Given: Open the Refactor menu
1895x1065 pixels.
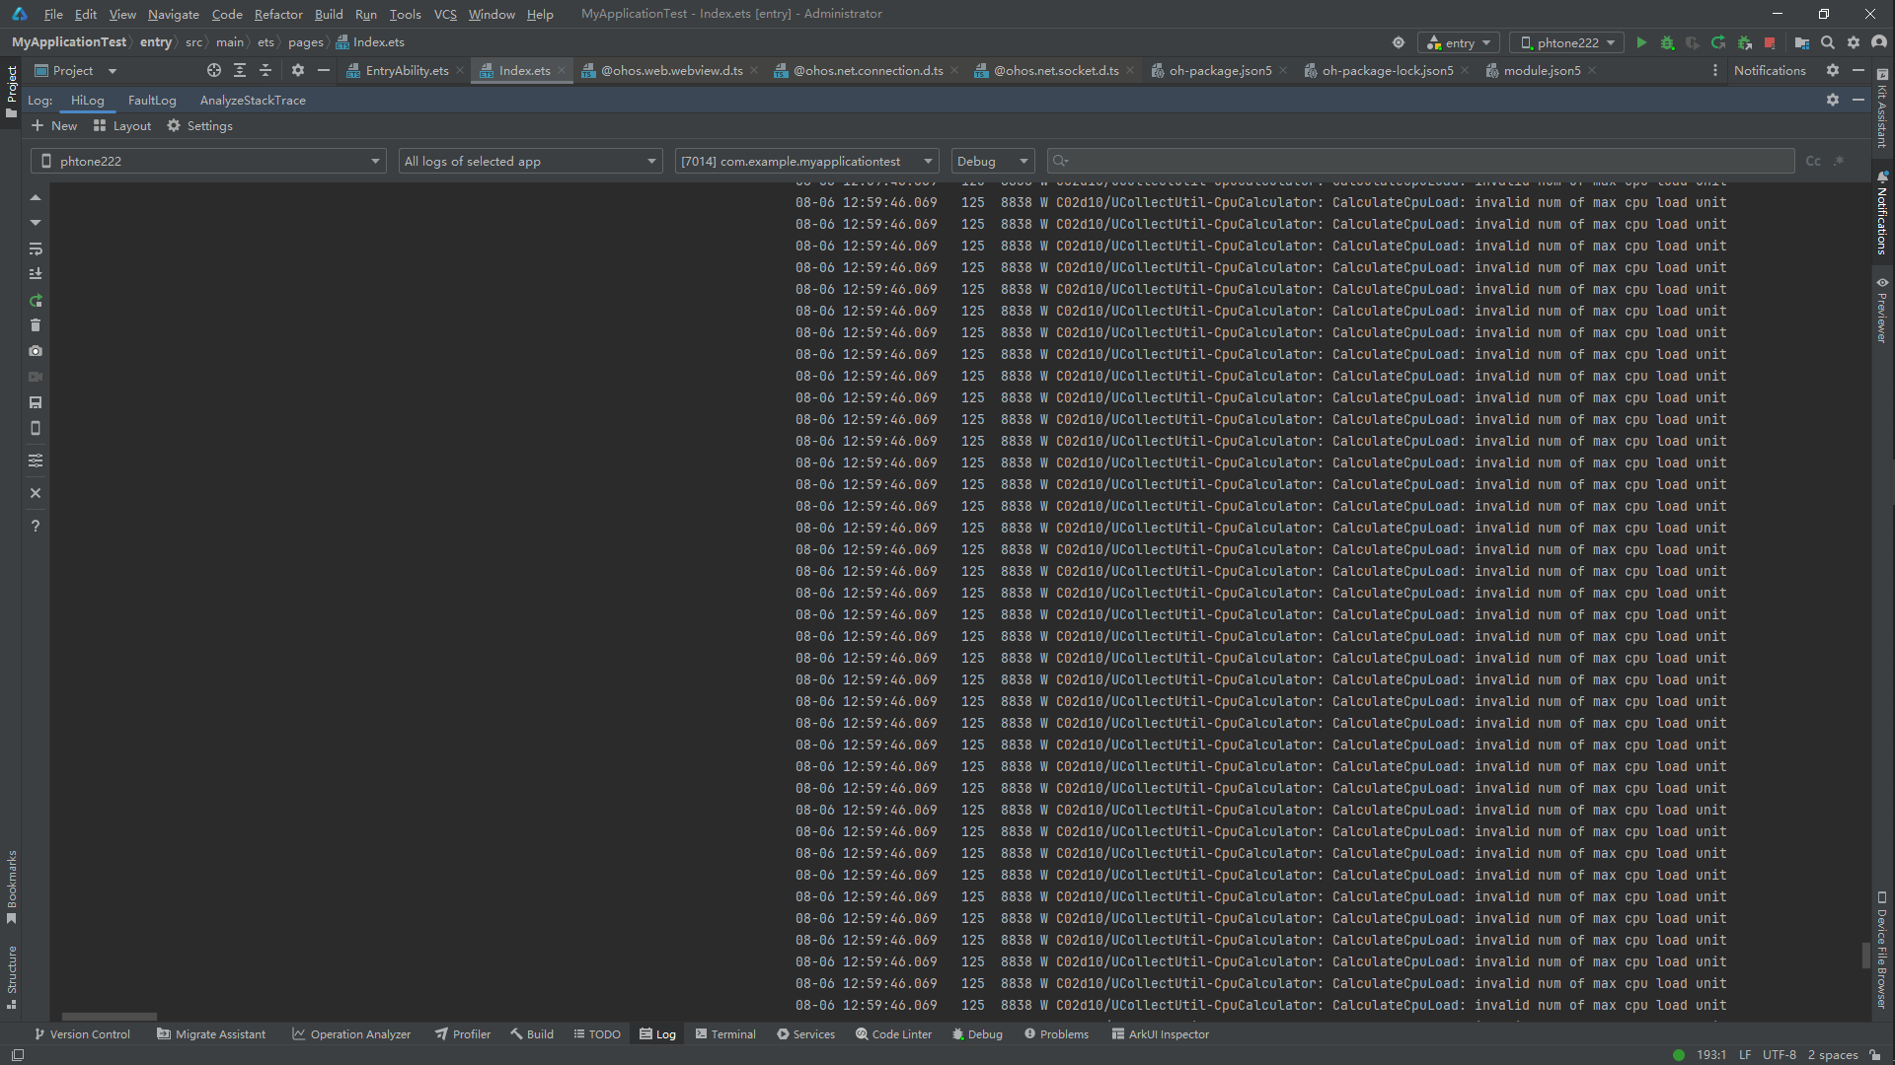Looking at the screenshot, I should 278,14.
